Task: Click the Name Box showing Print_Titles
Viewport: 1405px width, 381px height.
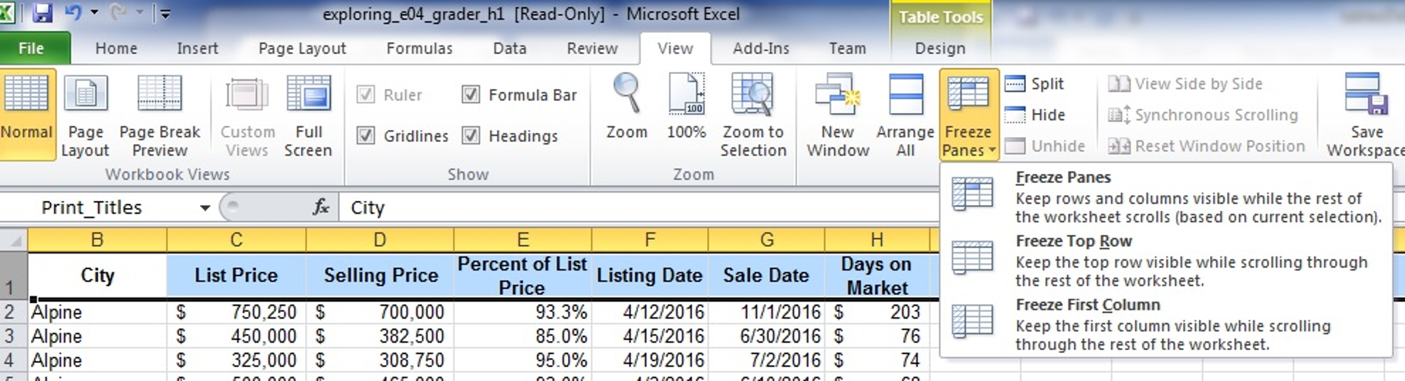Action: (103, 208)
